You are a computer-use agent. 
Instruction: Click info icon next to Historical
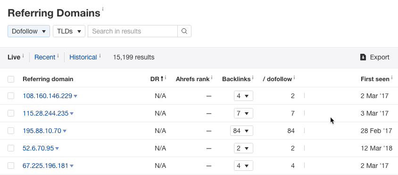[100, 56]
